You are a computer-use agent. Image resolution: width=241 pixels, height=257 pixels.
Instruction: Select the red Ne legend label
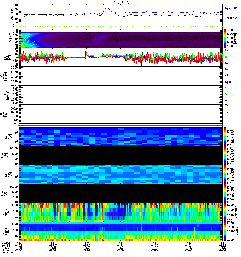[x=227, y=69]
